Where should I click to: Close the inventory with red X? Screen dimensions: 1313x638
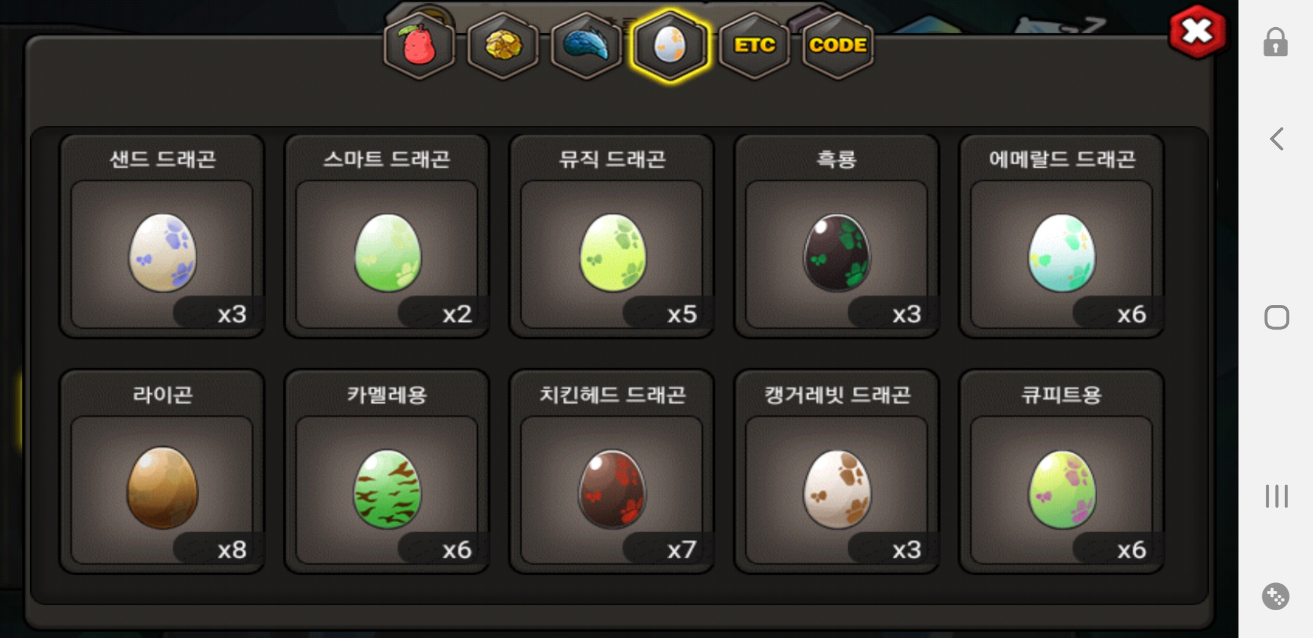pyautogui.click(x=1198, y=31)
